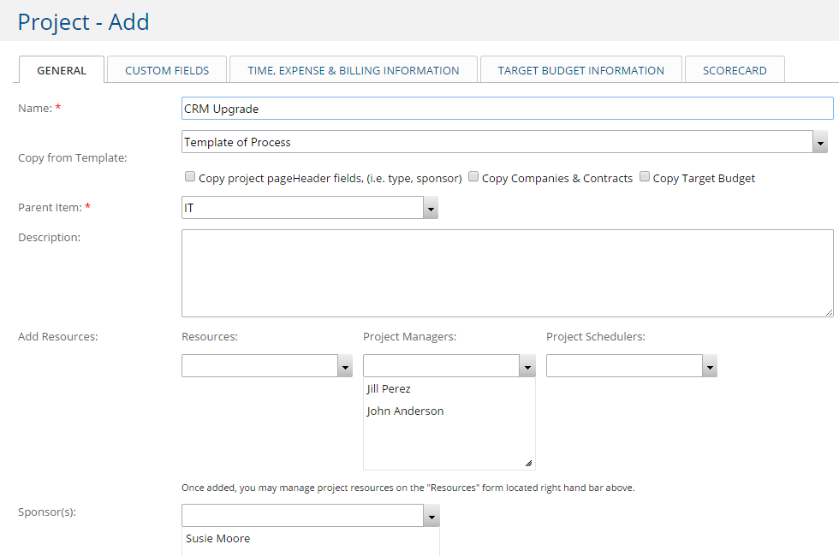839x556 pixels.
Task: Enable Copy project pageHeader fields checkbox
Action: coord(189,176)
